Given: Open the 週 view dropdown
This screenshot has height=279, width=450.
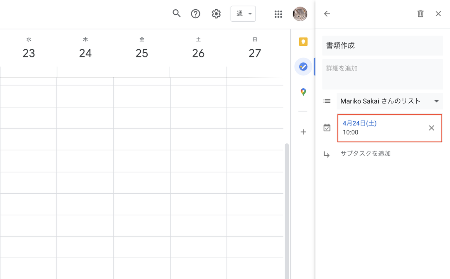Looking at the screenshot, I should pyautogui.click(x=243, y=14).
